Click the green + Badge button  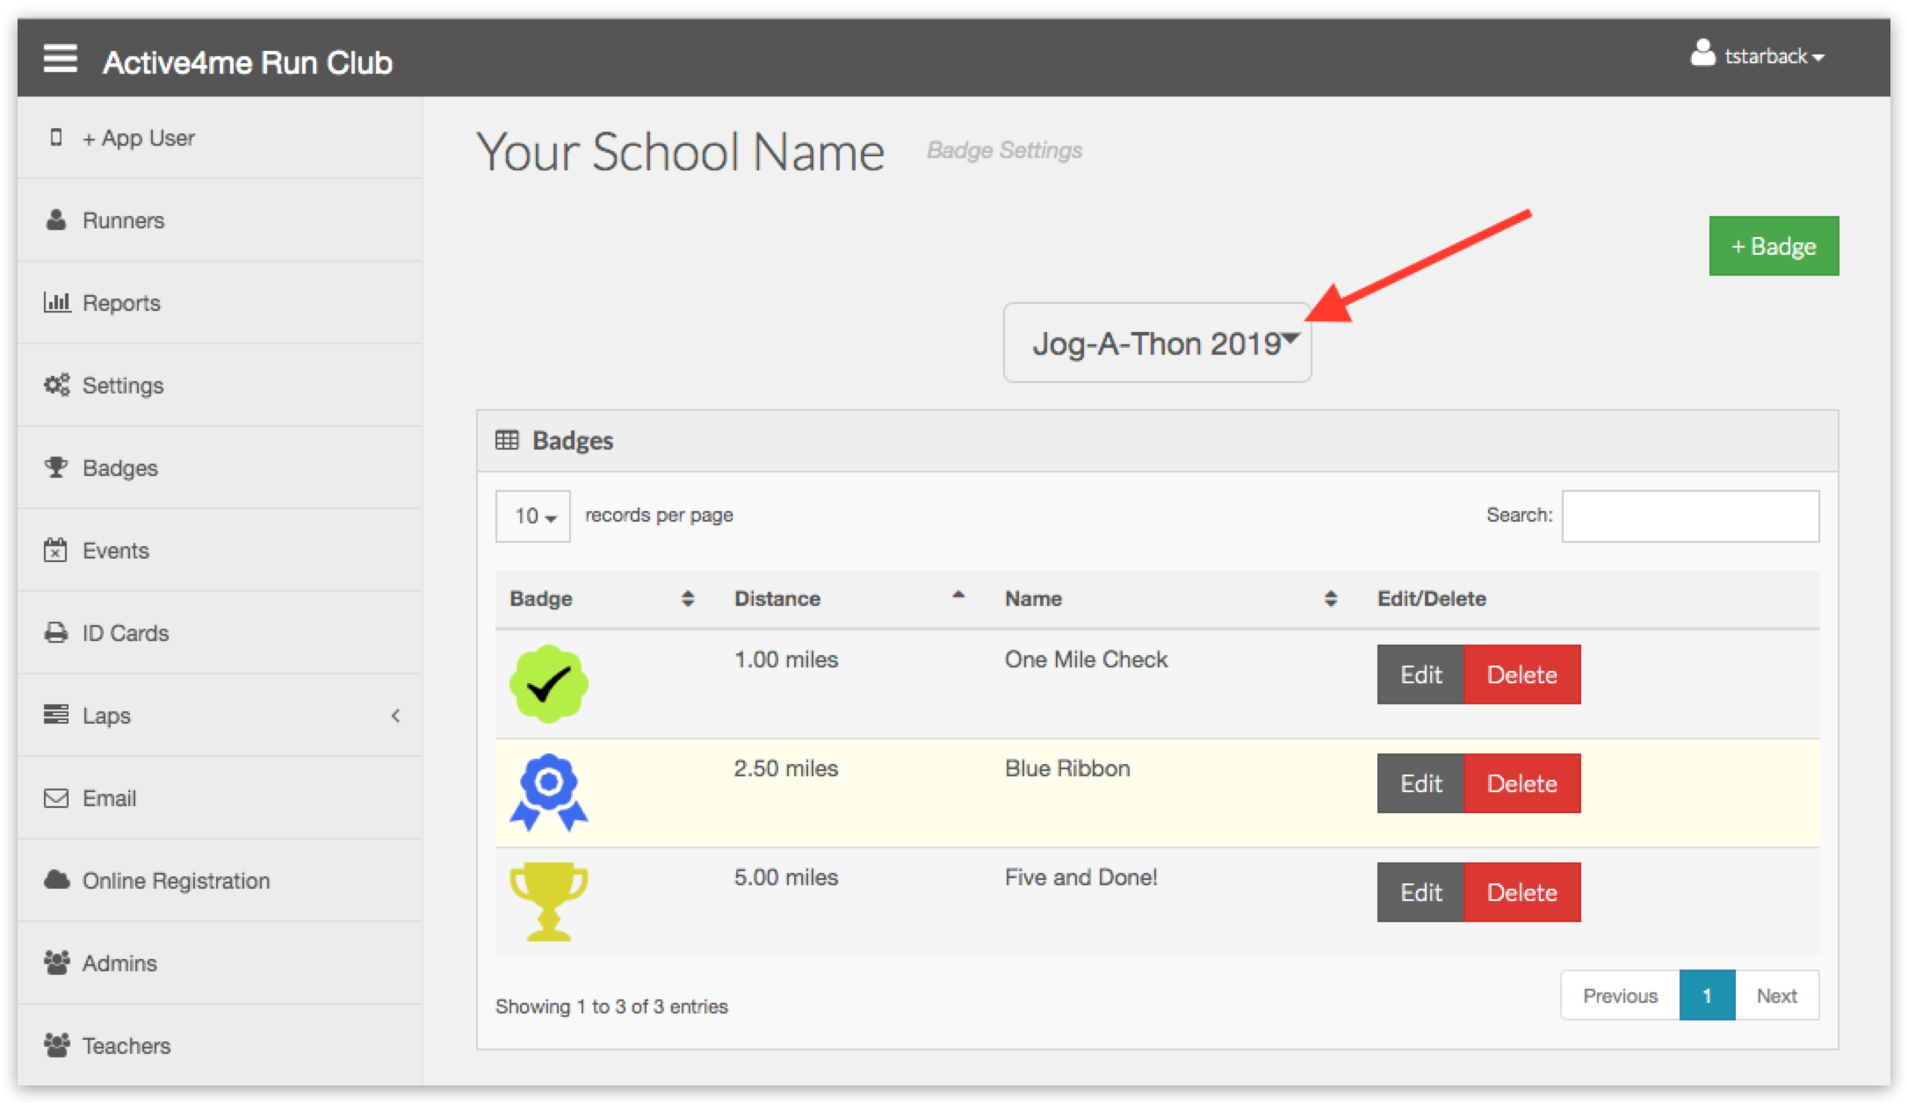1773,246
